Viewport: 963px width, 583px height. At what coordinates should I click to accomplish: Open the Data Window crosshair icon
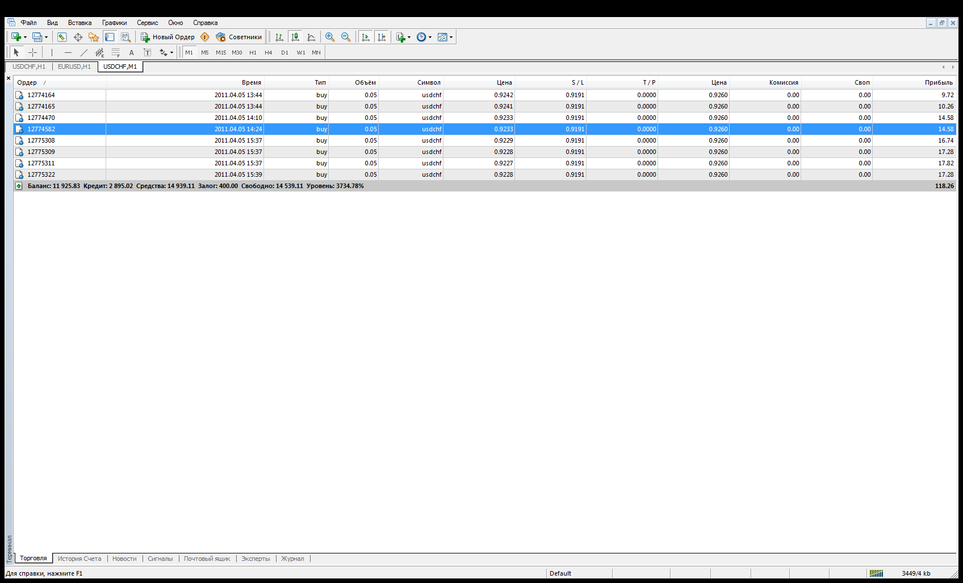[78, 37]
